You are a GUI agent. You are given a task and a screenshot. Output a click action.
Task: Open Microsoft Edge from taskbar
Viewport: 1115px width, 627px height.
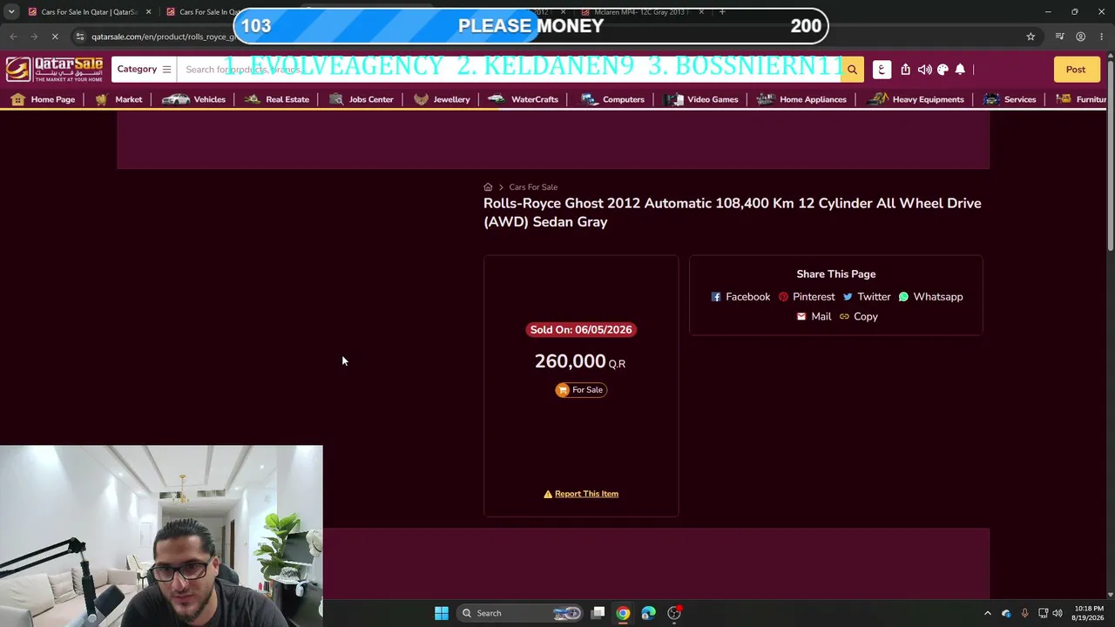[x=649, y=613]
